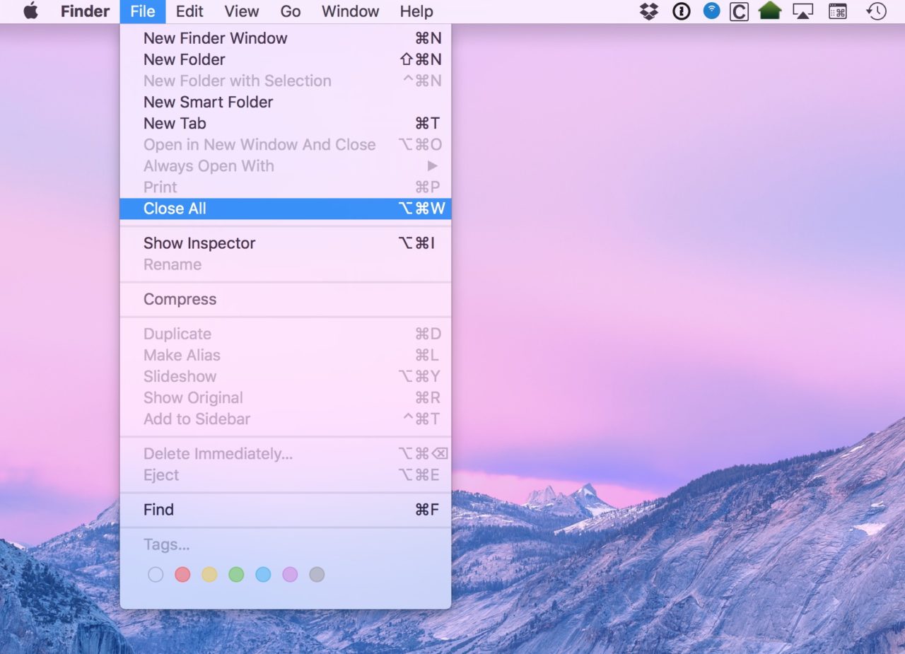This screenshot has height=654, width=905.
Task: Open the Window menu
Action: pyautogui.click(x=351, y=11)
